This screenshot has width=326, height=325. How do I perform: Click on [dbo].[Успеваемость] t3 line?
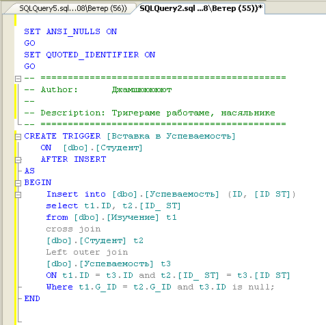(x=109, y=264)
